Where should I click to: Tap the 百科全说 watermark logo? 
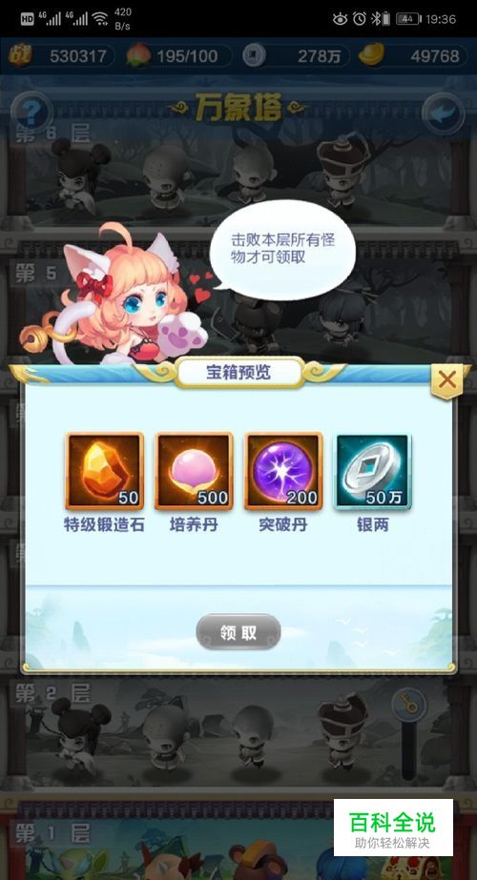tap(393, 828)
